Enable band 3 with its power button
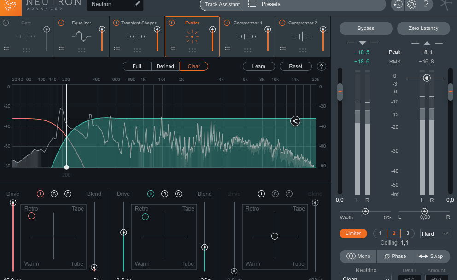 coord(261,194)
